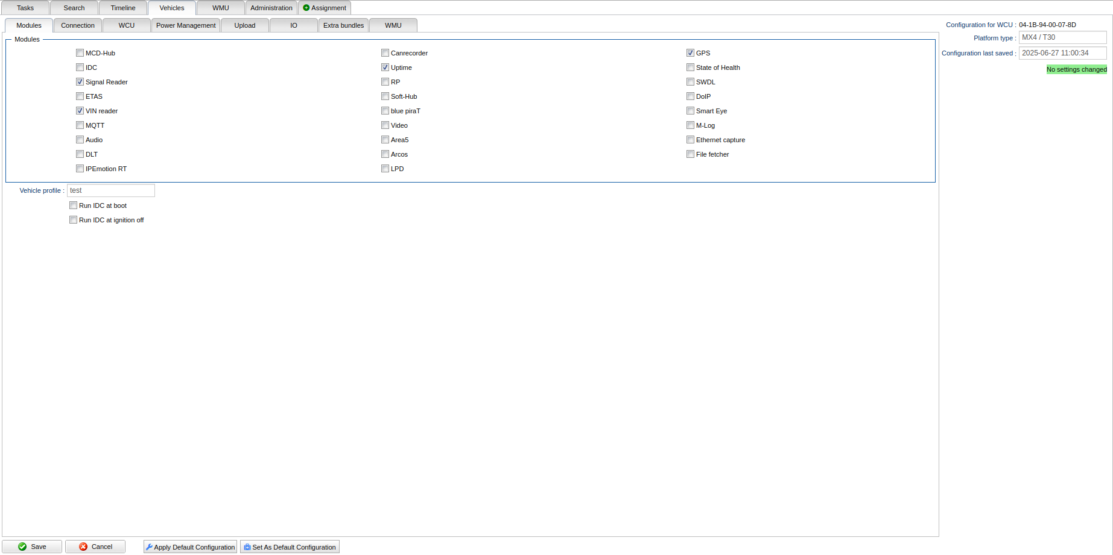Click the wrench Apply Default Configuration icon
1113x555 pixels.
pos(149,547)
